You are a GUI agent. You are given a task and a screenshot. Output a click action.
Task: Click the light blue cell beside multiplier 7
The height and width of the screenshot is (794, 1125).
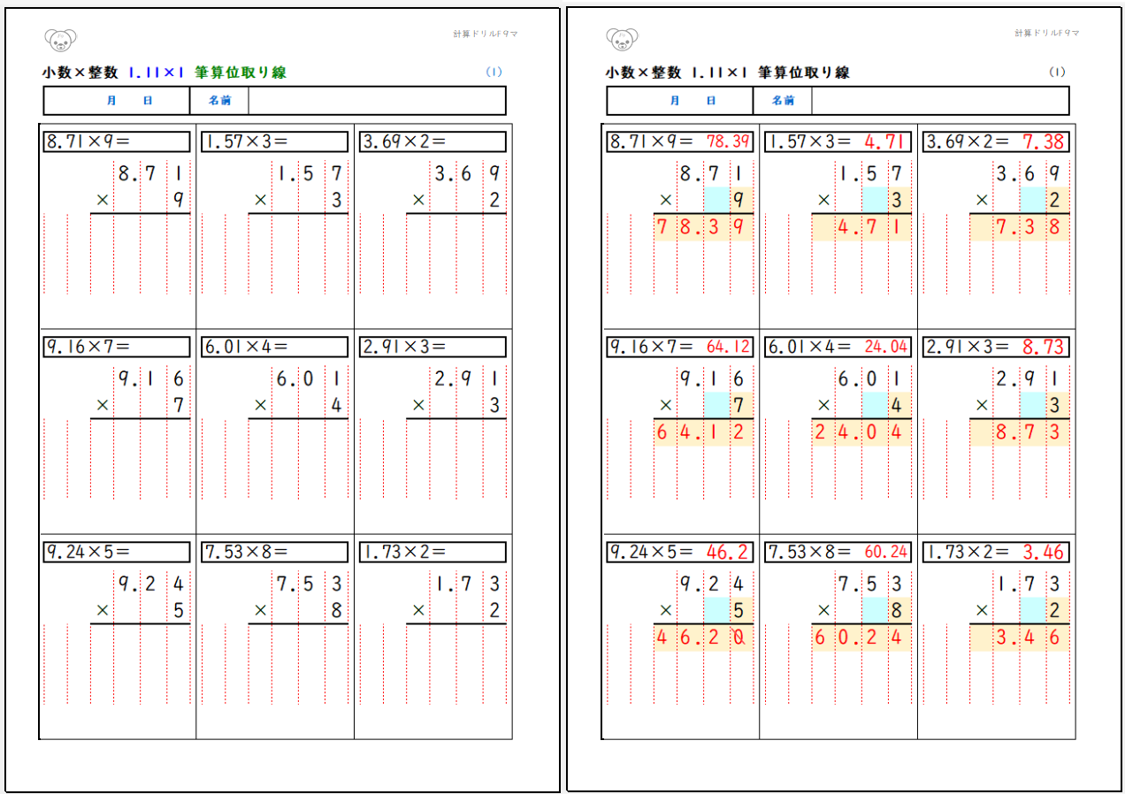pos(716,406)
